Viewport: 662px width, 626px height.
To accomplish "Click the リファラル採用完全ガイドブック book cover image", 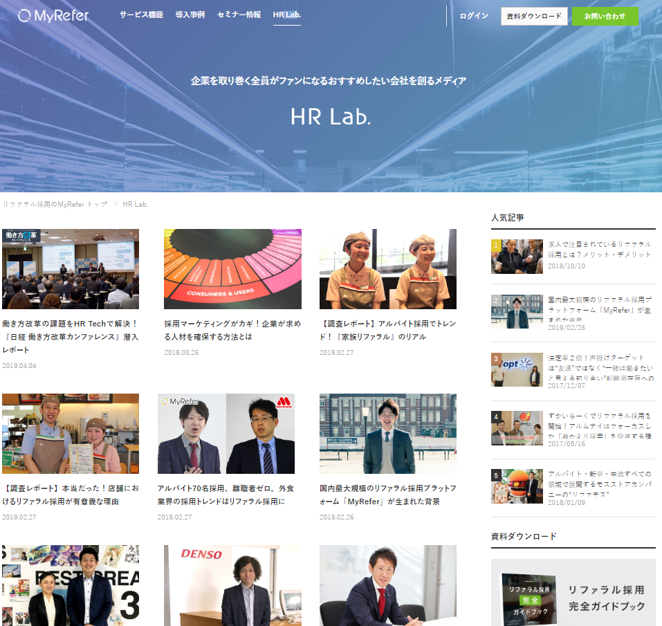I will 528,600.
